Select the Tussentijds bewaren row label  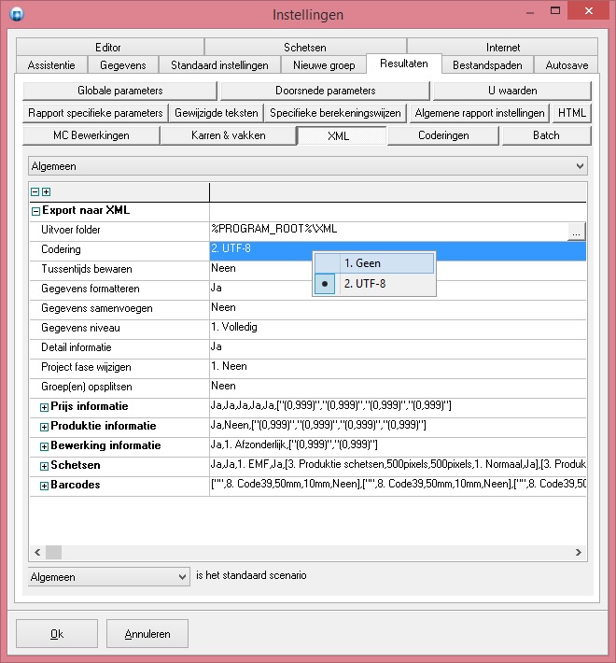pyautogui.click(x=87, y=269)
